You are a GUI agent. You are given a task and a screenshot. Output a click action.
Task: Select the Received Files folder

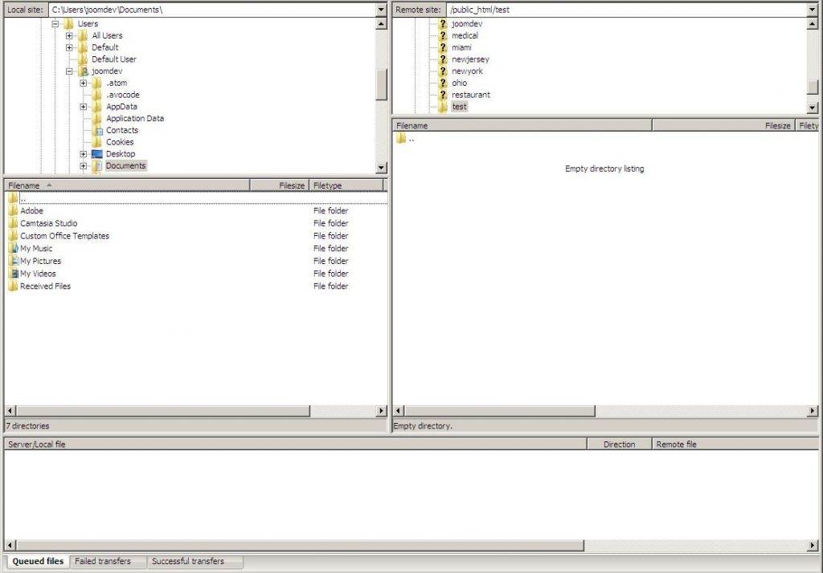pyautogui.click(x=45, y=286)
